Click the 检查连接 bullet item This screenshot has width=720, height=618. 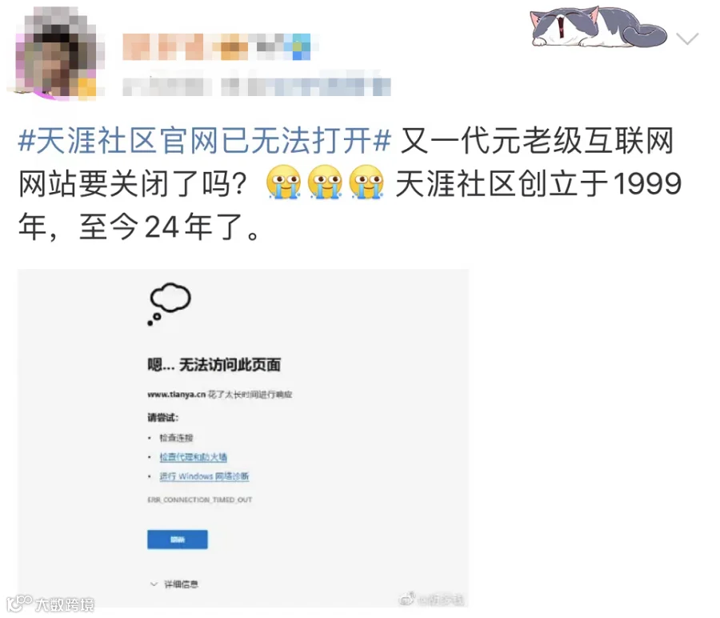[x=176, y=437]
